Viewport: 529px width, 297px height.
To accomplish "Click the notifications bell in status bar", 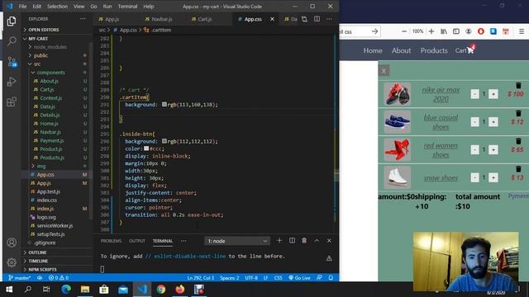I will (331, 278).
